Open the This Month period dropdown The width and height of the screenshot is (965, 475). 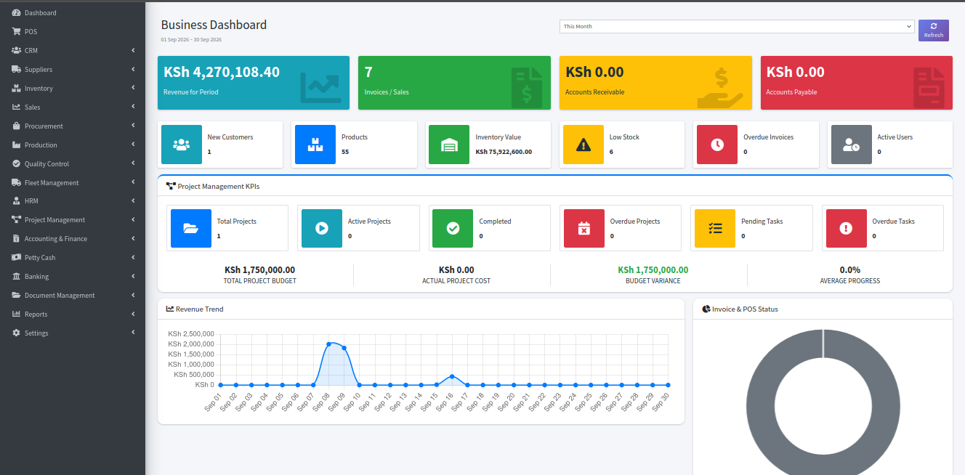737,26
